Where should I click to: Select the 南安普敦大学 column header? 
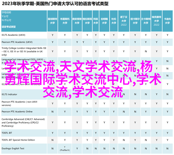(77, 21)
